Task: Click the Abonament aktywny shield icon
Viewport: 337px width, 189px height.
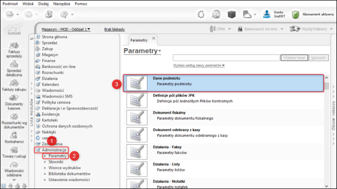Action: click(296, 15)
